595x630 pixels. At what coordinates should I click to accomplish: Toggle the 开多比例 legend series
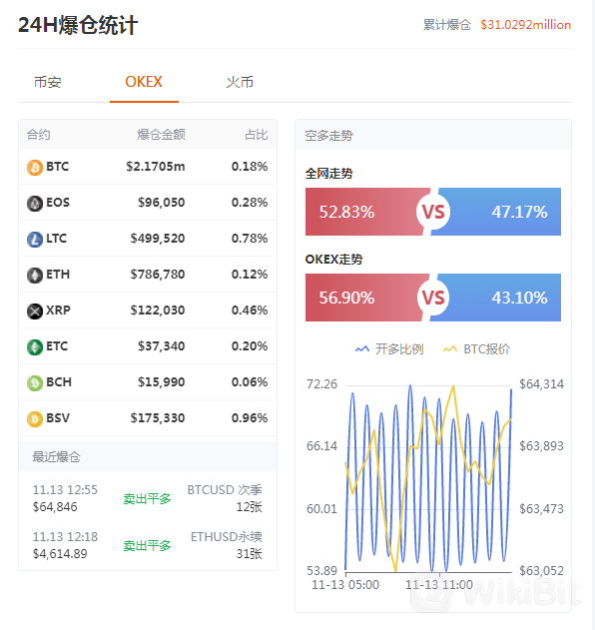click(389, 348)
